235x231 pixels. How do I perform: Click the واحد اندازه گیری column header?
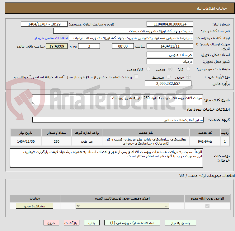pos(87,133)
